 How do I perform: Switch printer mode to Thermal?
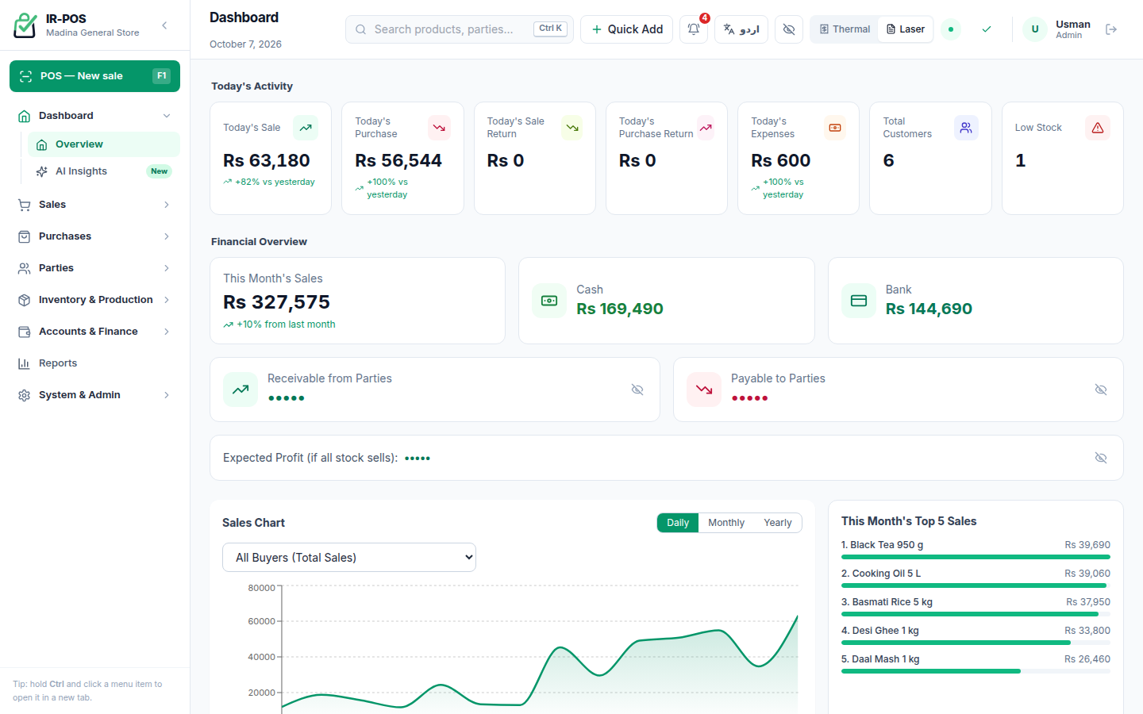point(845,29)
